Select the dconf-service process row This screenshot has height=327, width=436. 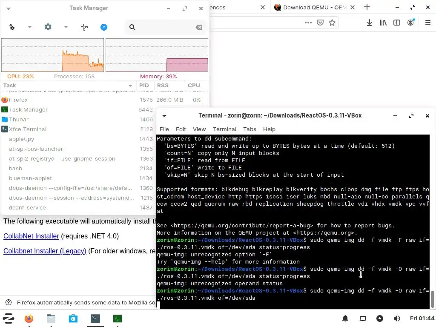(79, 207)
